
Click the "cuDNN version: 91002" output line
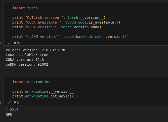[27, 64]
